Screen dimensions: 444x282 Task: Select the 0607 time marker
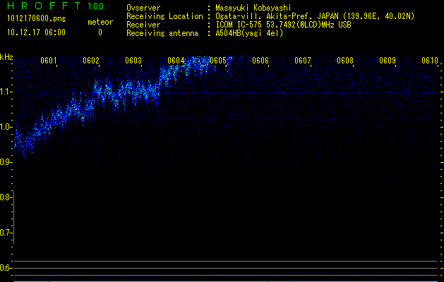pyautogui.click(x=303, y=61)
